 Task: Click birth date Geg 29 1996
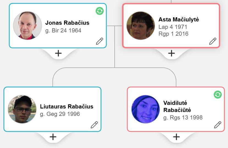[x=60, y=114]
